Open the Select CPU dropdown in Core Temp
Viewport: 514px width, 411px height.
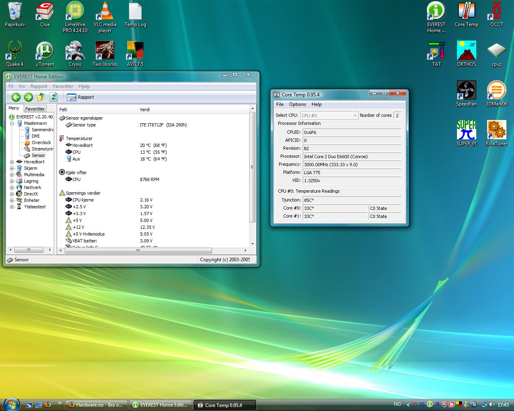coord(329,116)
